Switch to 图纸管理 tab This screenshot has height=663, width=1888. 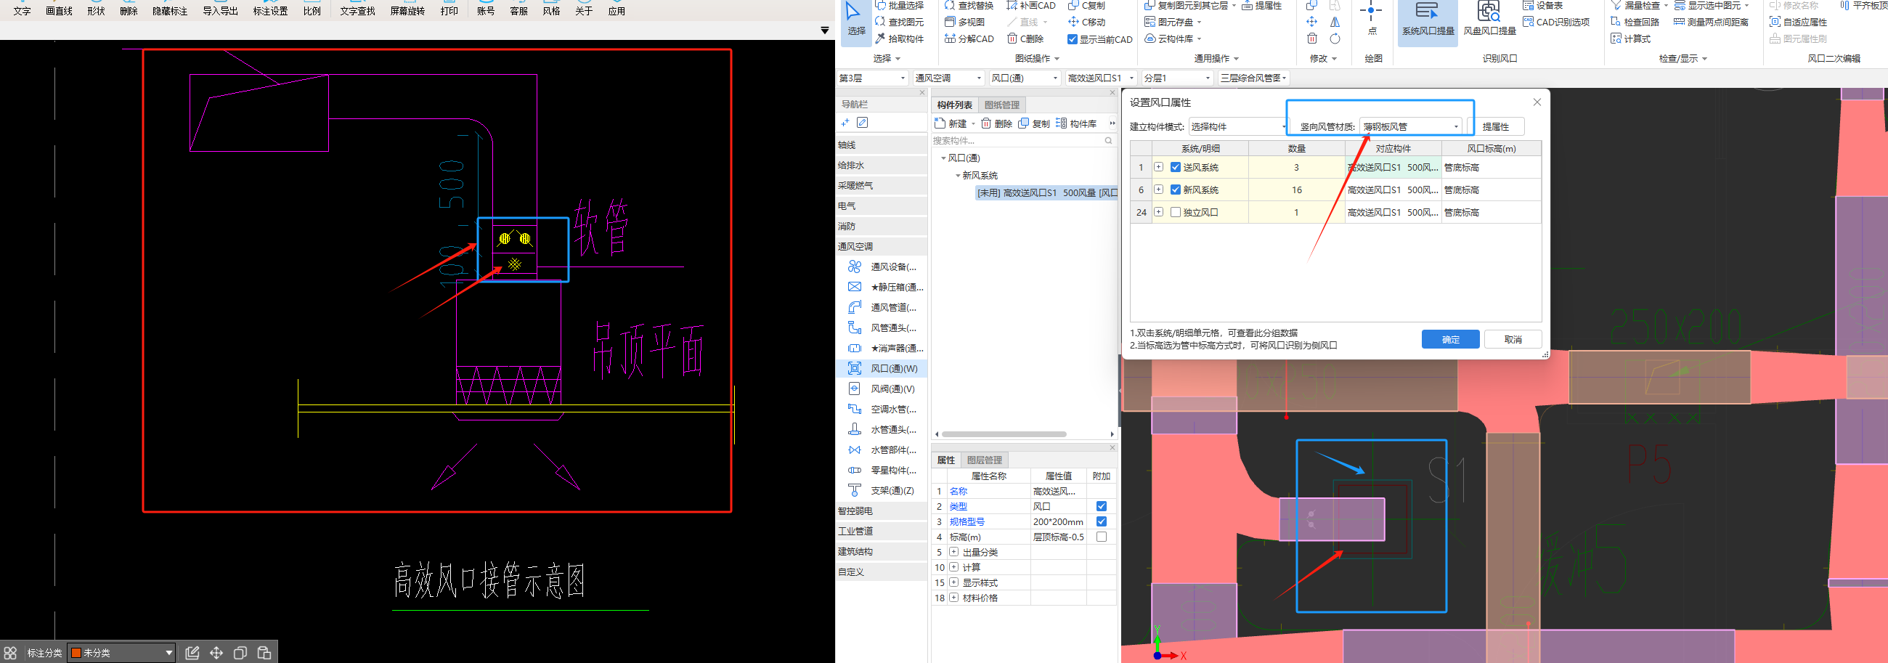[x=1001, y=105]
